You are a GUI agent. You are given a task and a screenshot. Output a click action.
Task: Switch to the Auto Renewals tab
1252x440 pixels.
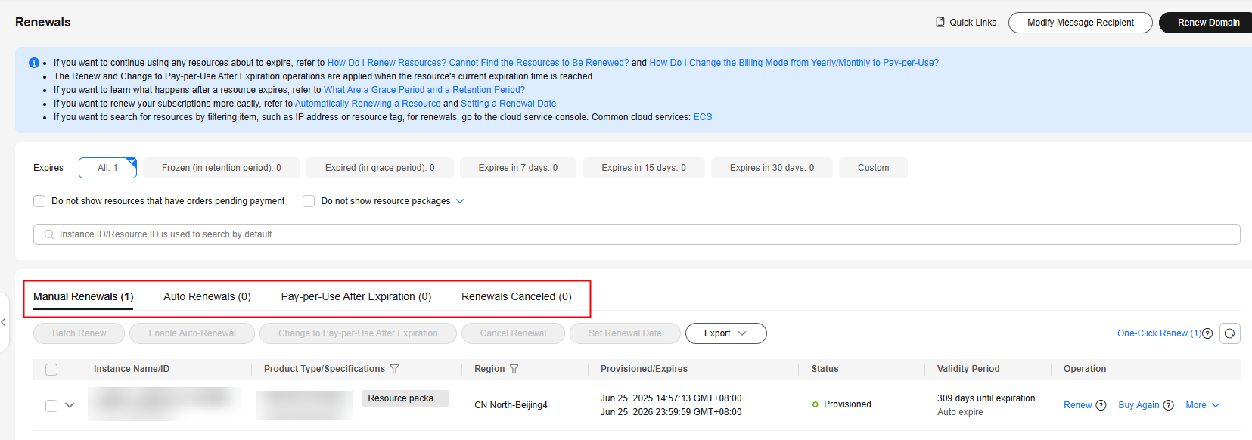coord(207,296)
